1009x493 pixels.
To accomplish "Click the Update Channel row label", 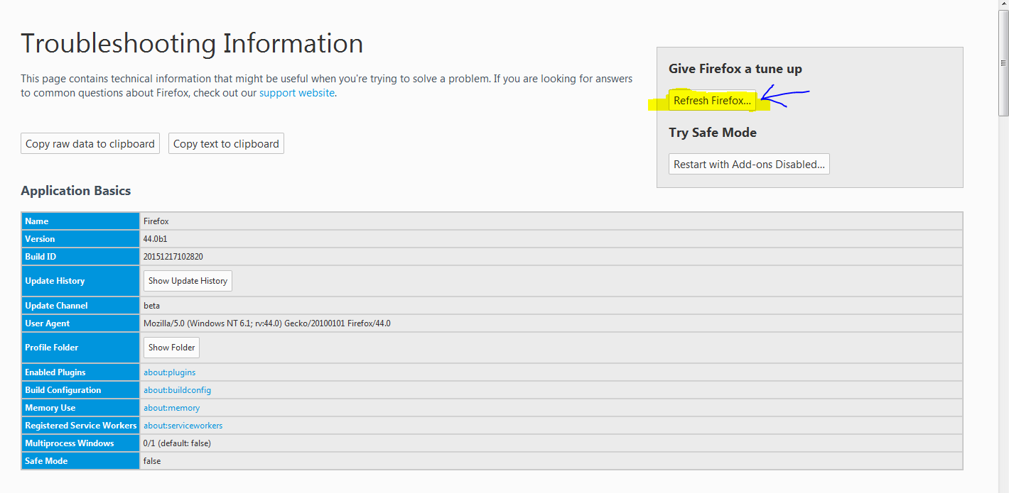I will point(81,306).
